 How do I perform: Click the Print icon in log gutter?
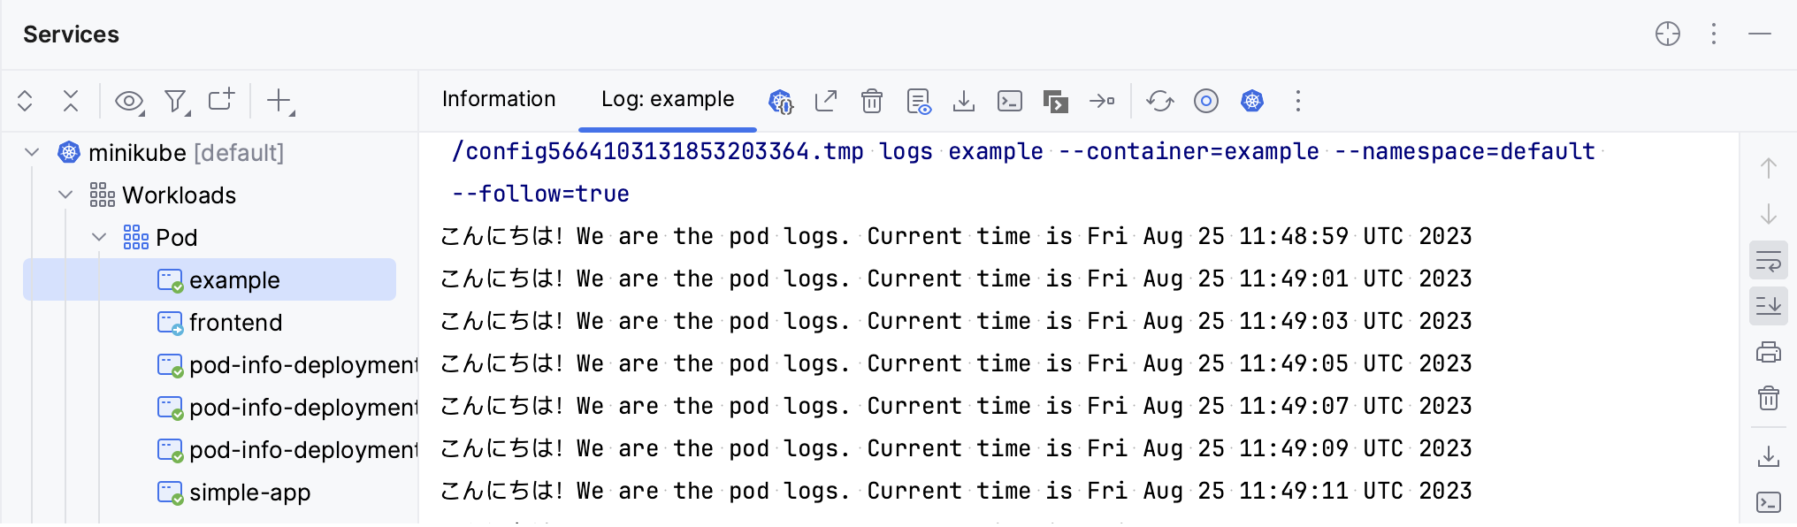1769,352
